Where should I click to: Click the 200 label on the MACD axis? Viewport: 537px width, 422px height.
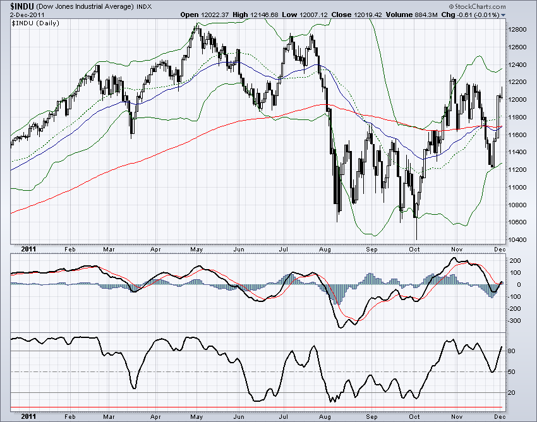tap(516, 261)
